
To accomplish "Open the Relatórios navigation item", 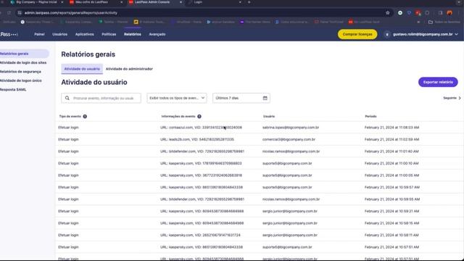I will tap(132, 34).
